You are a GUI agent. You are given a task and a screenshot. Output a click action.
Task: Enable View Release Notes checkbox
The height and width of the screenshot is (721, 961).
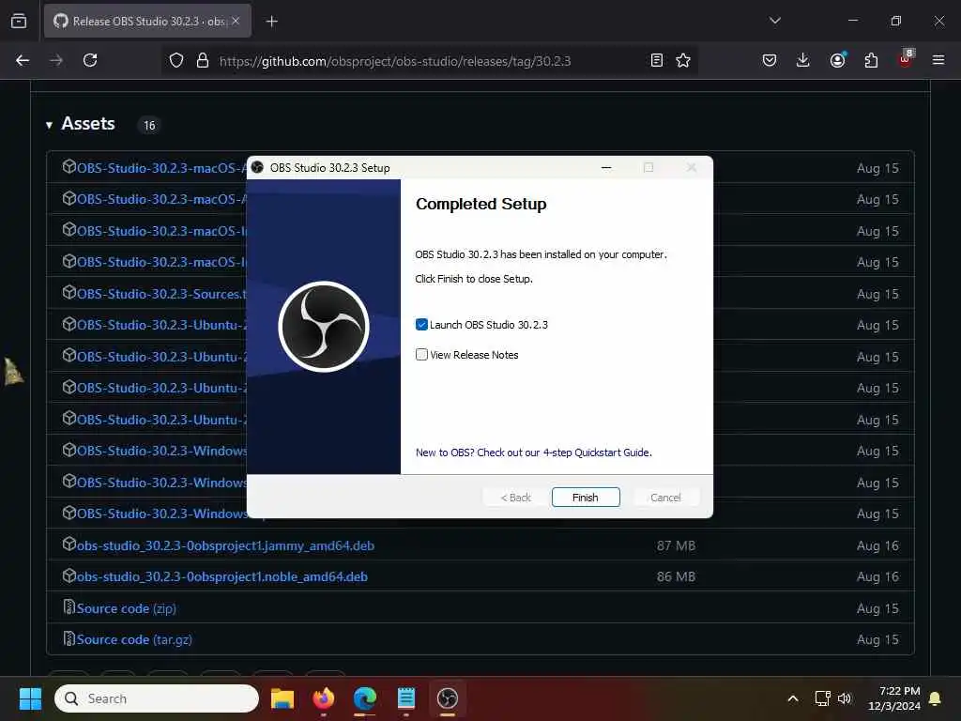coord(421,354)
